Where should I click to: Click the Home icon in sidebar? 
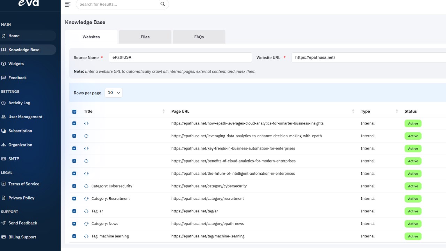[3, 36]
